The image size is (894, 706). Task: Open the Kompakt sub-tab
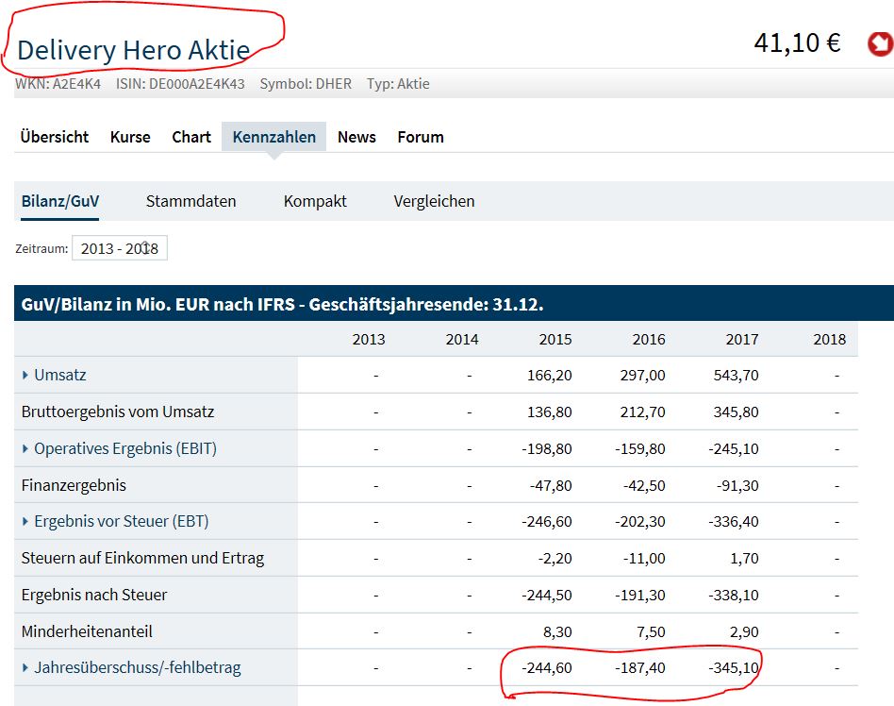315,201
